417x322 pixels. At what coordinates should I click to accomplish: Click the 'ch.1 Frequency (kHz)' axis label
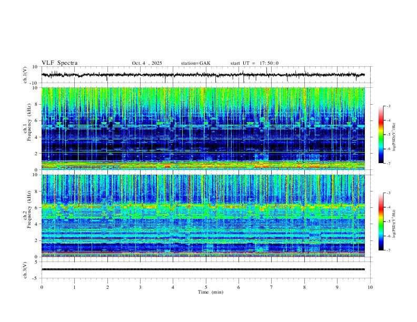27,122
